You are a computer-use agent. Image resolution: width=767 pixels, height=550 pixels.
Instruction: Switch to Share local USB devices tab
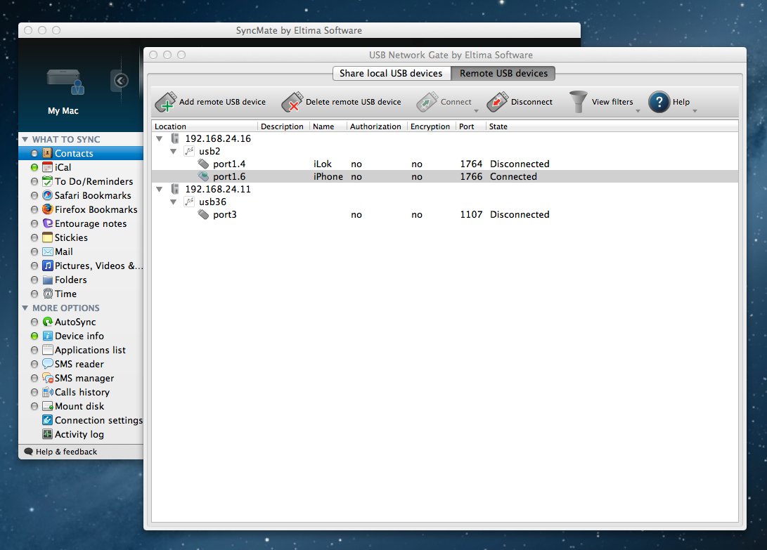[x=392, y=73]
